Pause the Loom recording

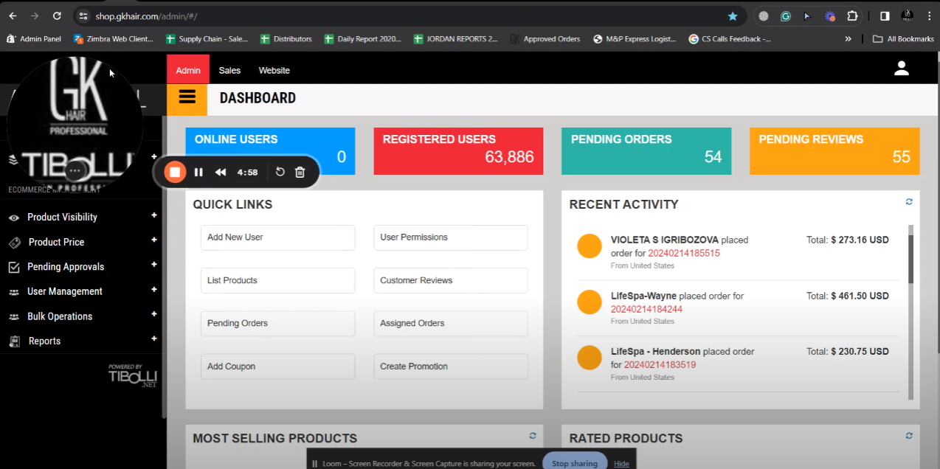[x=198, y=172]
